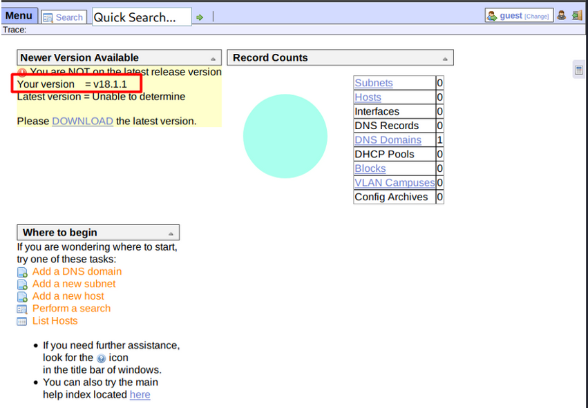
Task: Click the DOWNLOAD latest version link
Action: 82,121
